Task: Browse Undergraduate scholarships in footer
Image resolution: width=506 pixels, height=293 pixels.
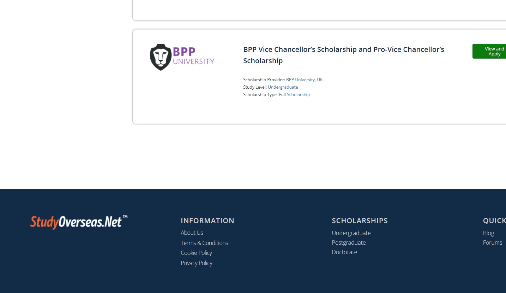Action: tap(351, 233)
